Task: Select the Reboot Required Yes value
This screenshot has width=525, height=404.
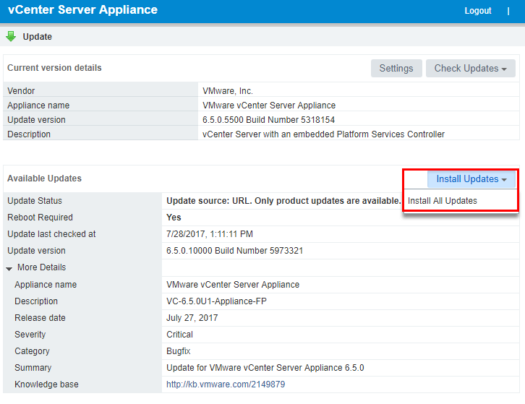Action: tap(174, 218)
